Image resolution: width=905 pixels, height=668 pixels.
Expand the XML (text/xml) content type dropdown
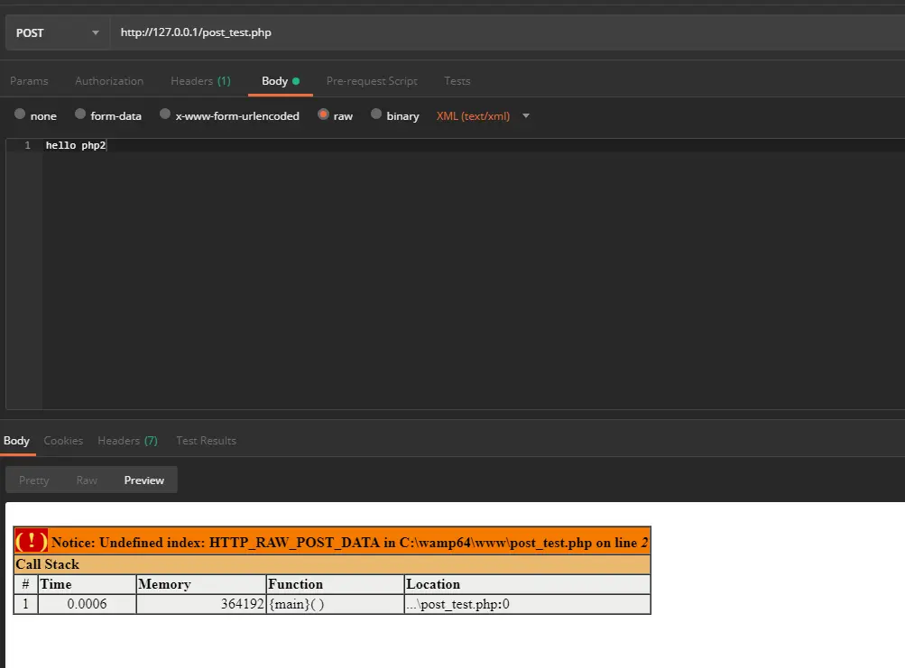click(x=483, y=116)
